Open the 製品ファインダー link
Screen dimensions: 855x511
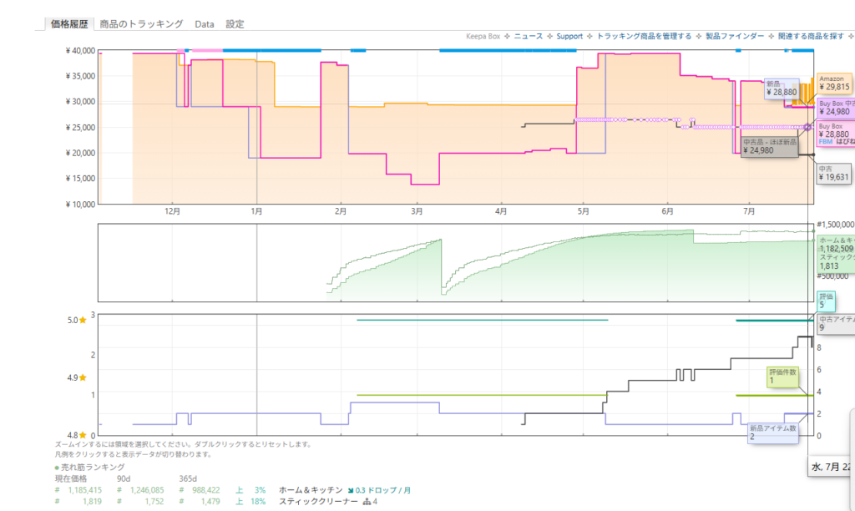pos(735,36)
